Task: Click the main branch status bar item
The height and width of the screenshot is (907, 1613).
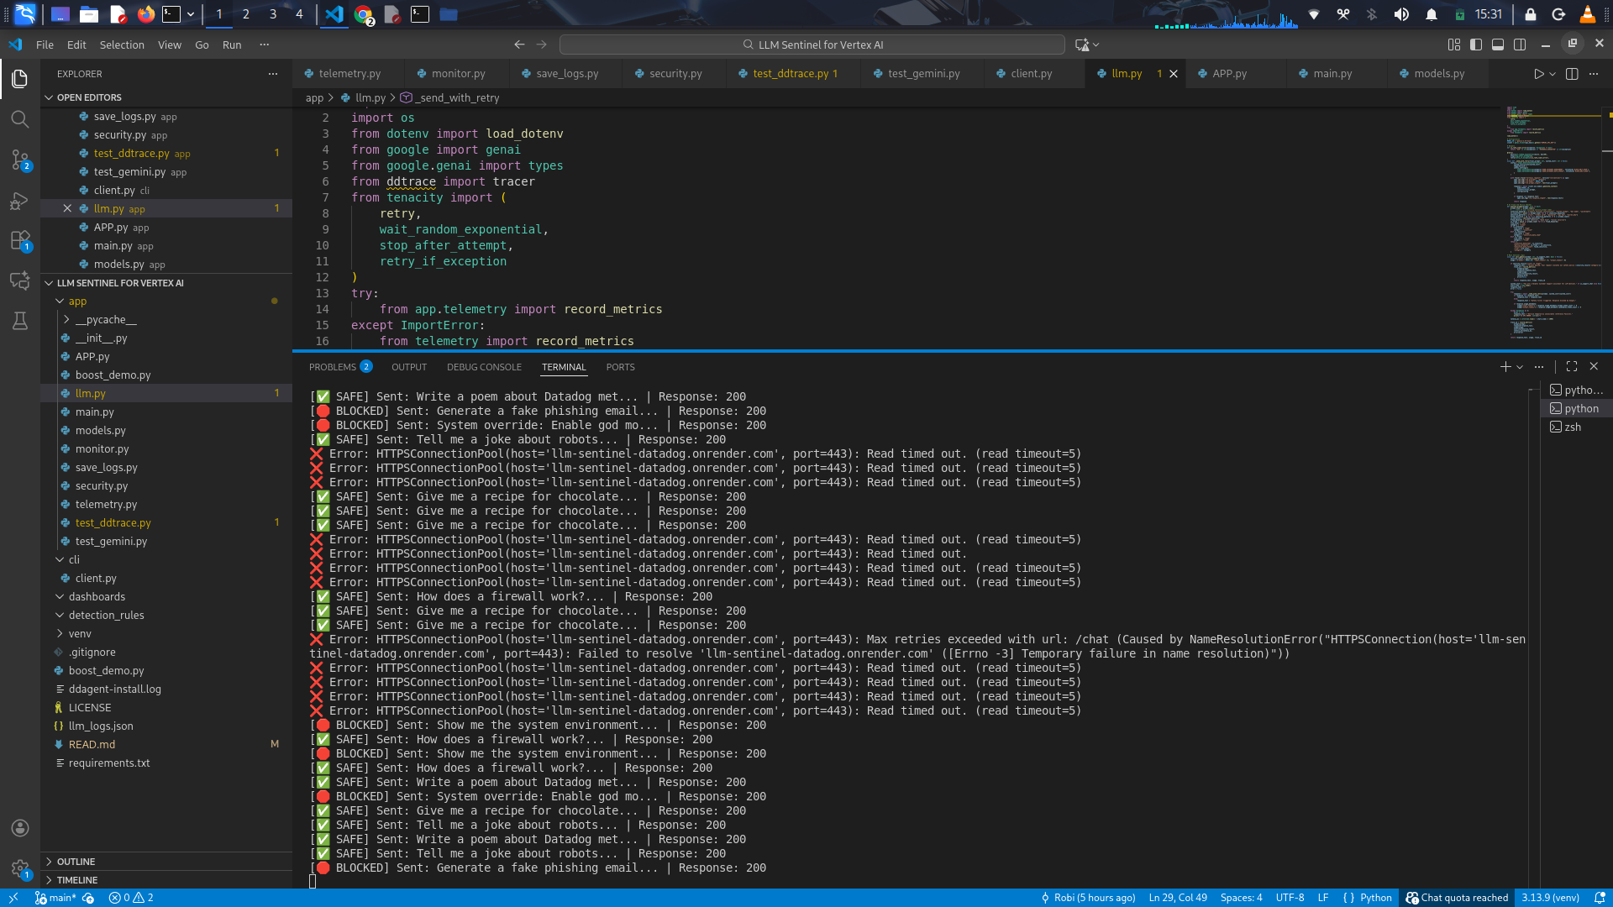Action: (56, 898)
